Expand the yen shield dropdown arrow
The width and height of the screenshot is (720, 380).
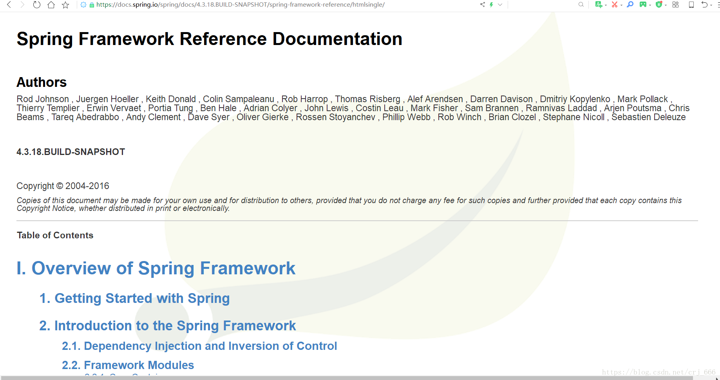coord(666,5)
